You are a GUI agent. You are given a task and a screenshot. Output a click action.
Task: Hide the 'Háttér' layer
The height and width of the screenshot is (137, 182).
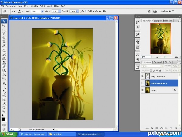143,90
